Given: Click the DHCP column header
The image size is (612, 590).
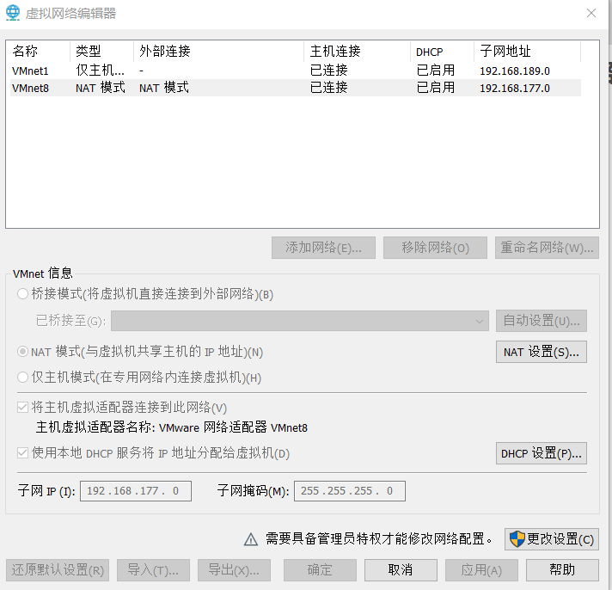Looking at the screenshot, I should point(442,51).
